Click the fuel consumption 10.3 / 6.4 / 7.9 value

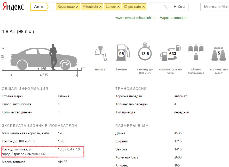click(x=69, y=149)
